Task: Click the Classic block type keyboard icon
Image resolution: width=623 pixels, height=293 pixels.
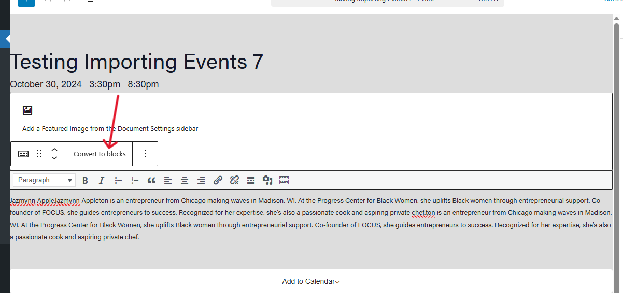Action: pyautogui.click(x=23, y=154)
